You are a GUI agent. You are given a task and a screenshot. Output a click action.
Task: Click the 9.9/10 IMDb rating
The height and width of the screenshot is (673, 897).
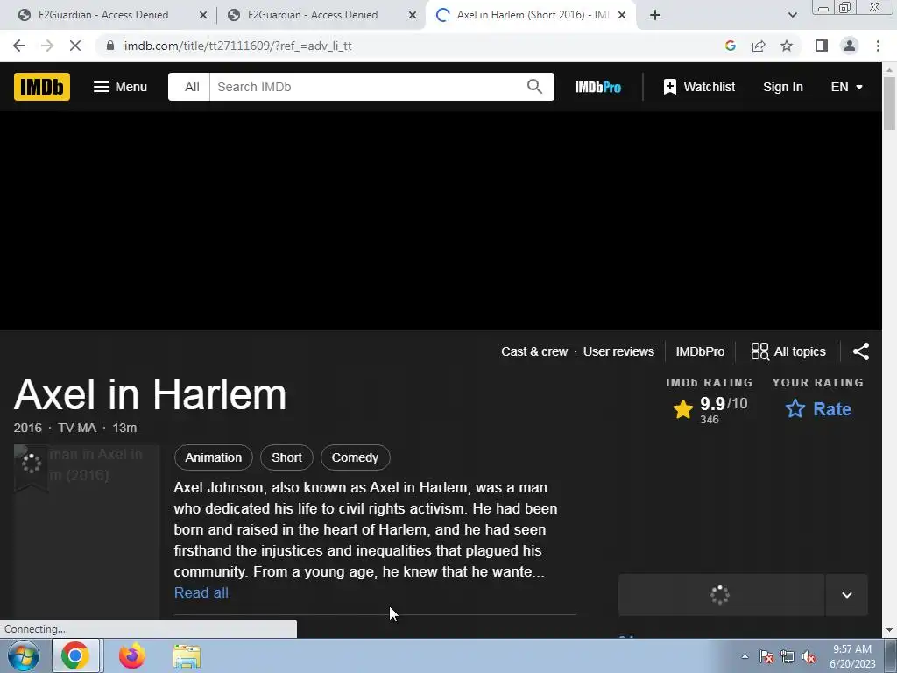710,410
